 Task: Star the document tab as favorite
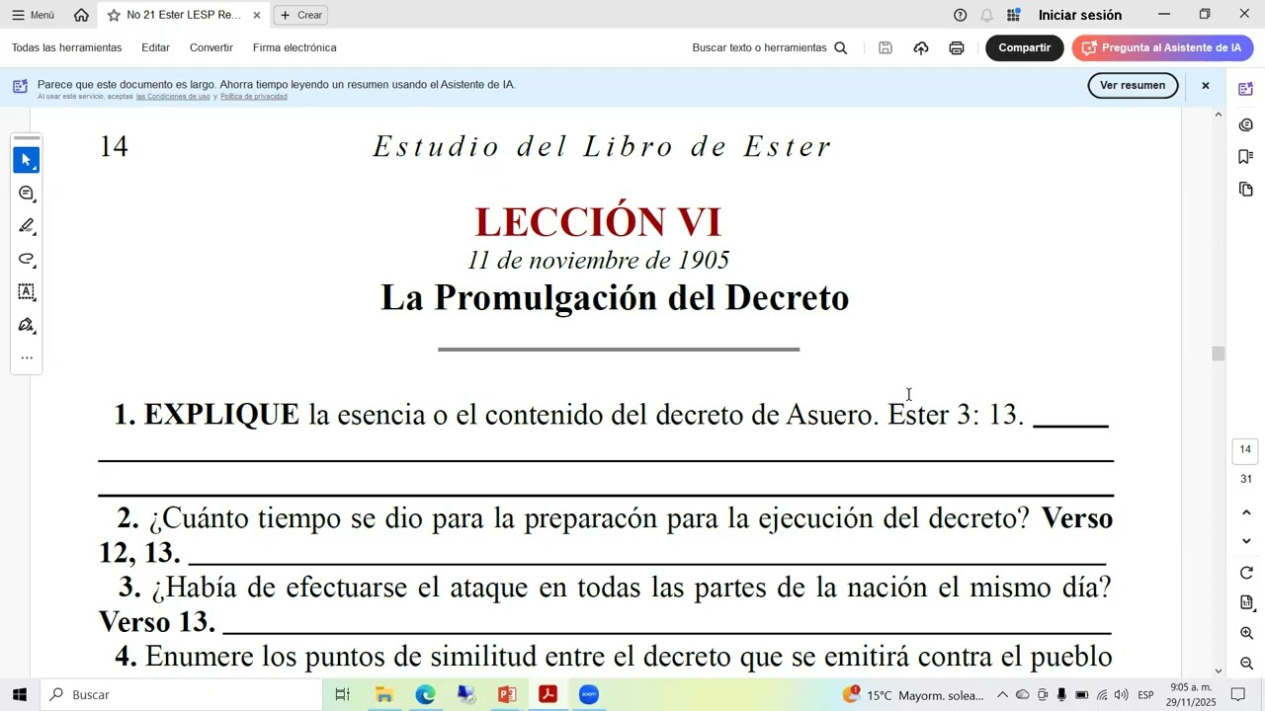click(x=114, y=15)
